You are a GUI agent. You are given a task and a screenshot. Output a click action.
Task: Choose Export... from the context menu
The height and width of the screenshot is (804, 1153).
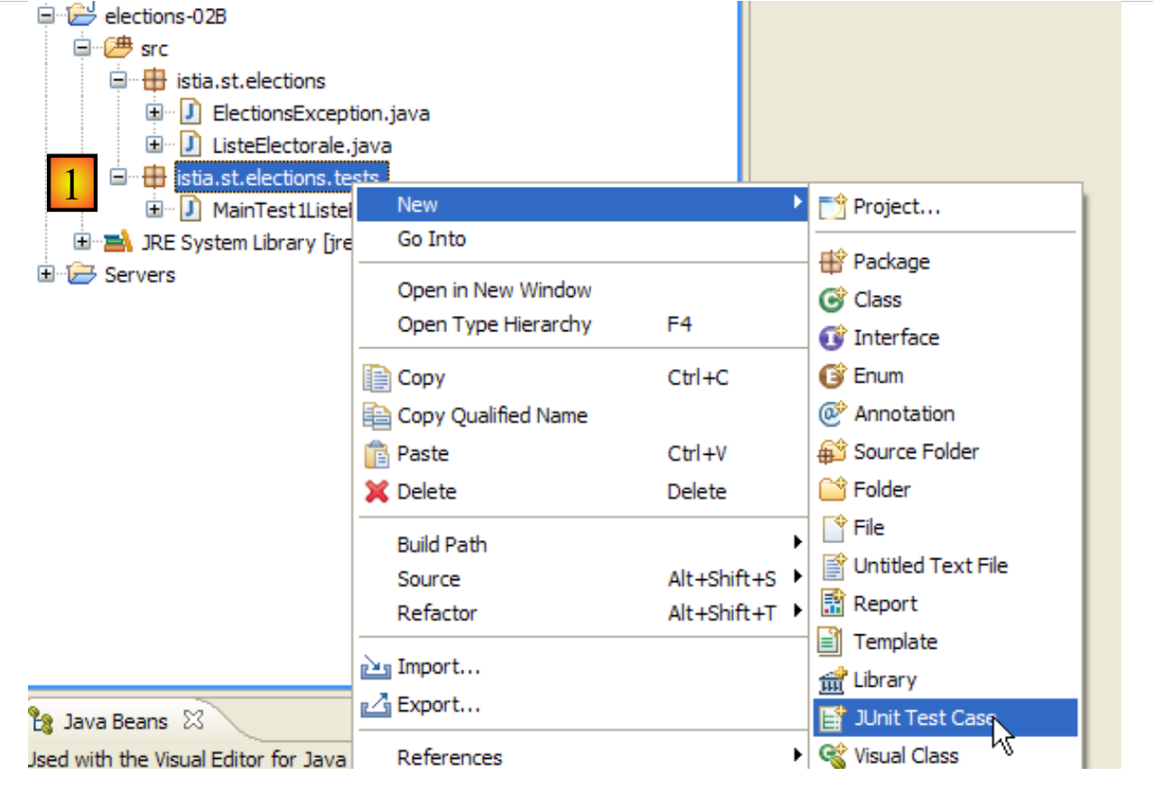pyautogui.click(x=438, y=706)
